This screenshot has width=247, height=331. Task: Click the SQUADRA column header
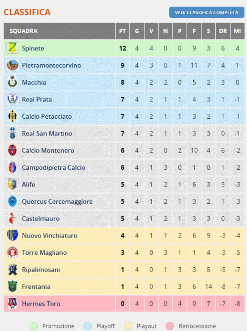click(23, 31)
